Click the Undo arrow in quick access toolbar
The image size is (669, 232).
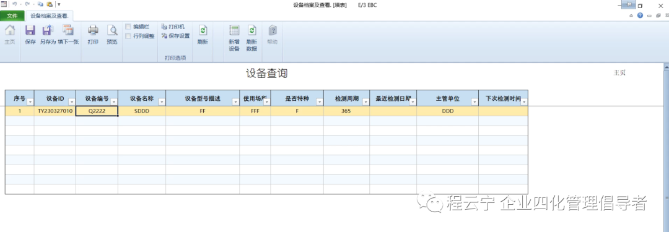14,4
